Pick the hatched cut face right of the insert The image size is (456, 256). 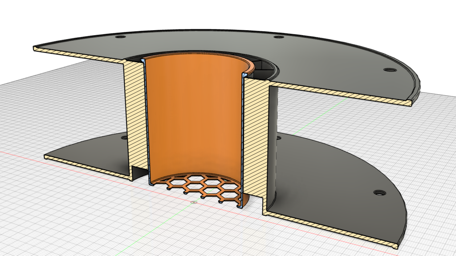click(x=256, y=136)
